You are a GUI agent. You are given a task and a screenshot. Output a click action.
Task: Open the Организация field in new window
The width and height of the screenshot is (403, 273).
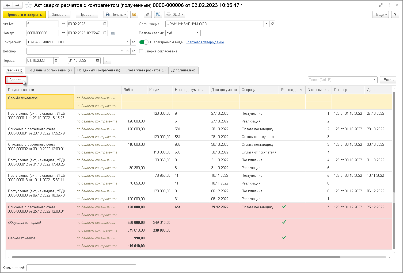click(x=272, y=24)
